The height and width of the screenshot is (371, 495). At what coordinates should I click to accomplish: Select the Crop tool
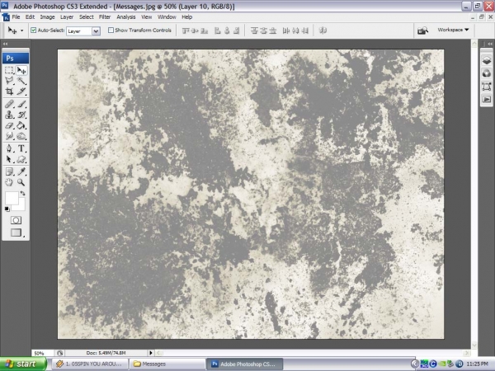click(x=9, y=92)
